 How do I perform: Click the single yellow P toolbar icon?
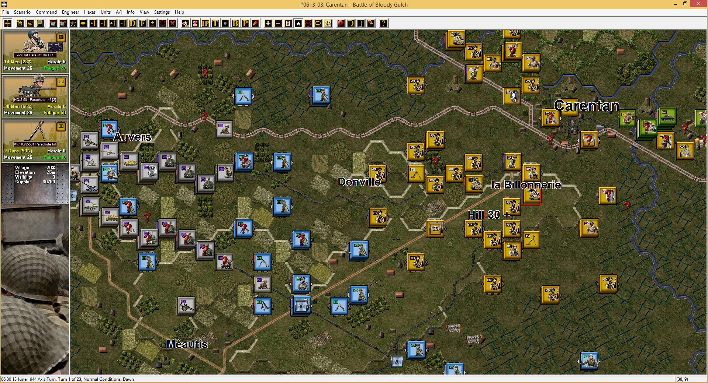[x=245, y=24]
